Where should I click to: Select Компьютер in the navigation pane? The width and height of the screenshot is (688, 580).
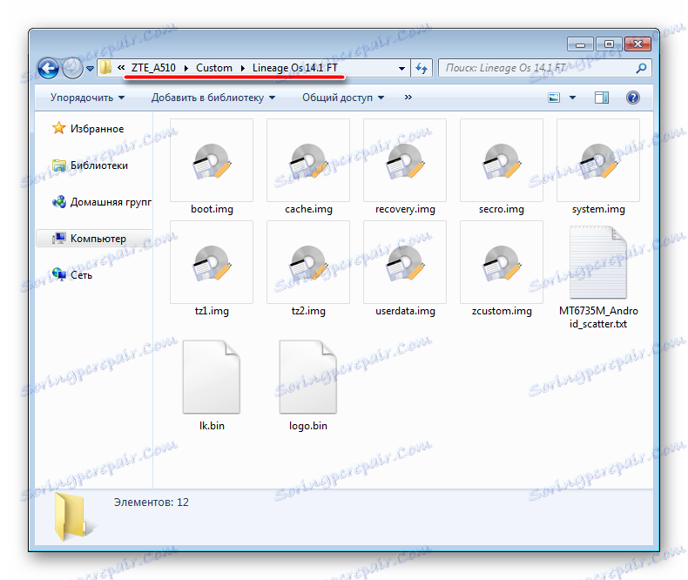point(94,239)
